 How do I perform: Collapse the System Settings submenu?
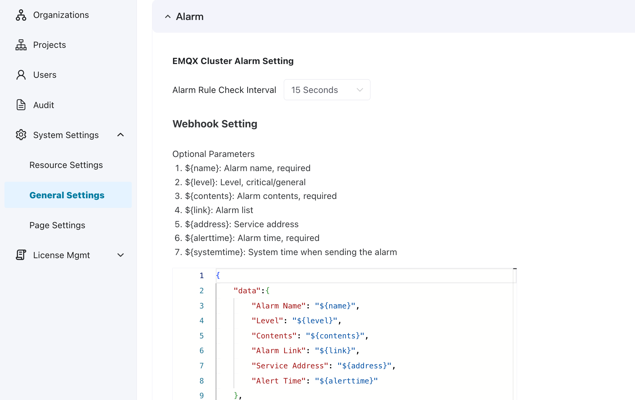click(x=120, y=135)
